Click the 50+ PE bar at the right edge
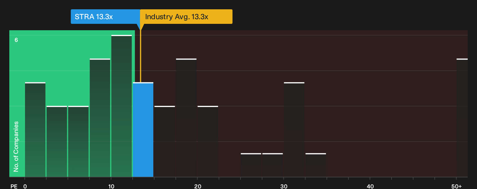 [x=462, y=118]
